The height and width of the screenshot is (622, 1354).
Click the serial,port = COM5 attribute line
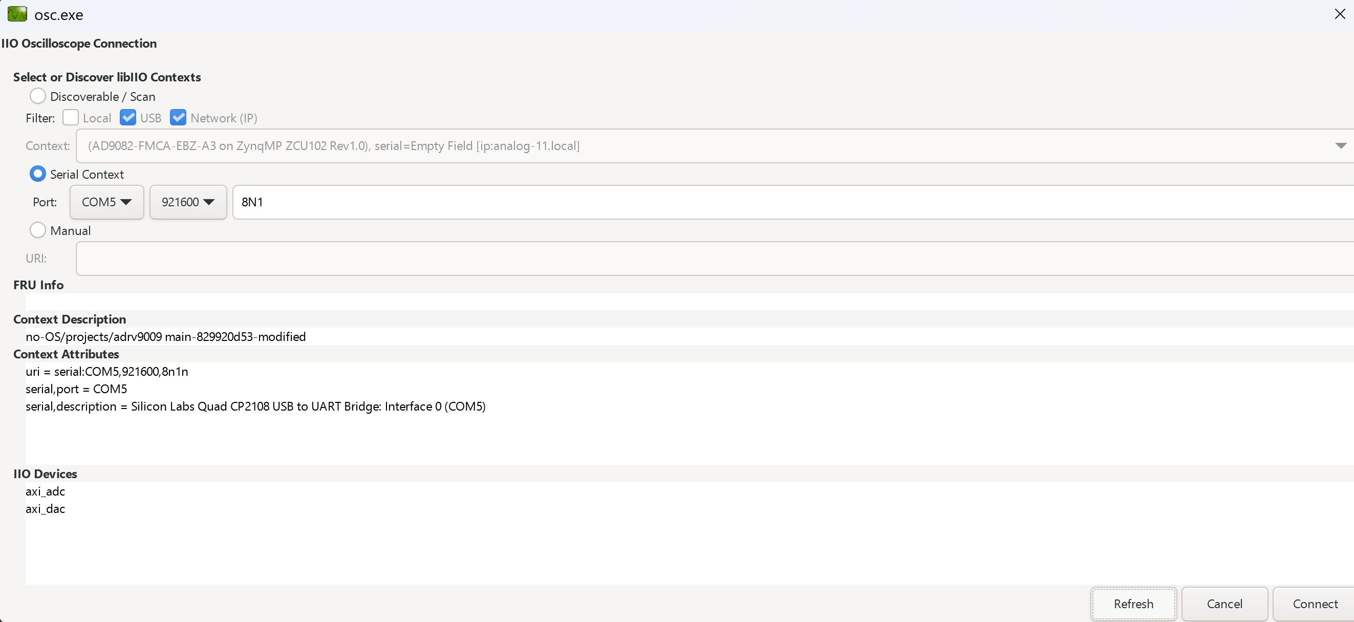[x=76, y=389]
